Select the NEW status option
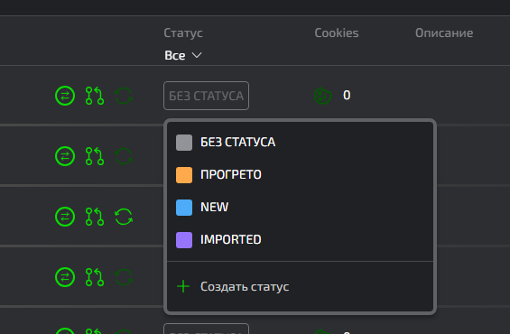Image resolution: width=510 pixels, height=334 pixels. click(x=300, y=207)
